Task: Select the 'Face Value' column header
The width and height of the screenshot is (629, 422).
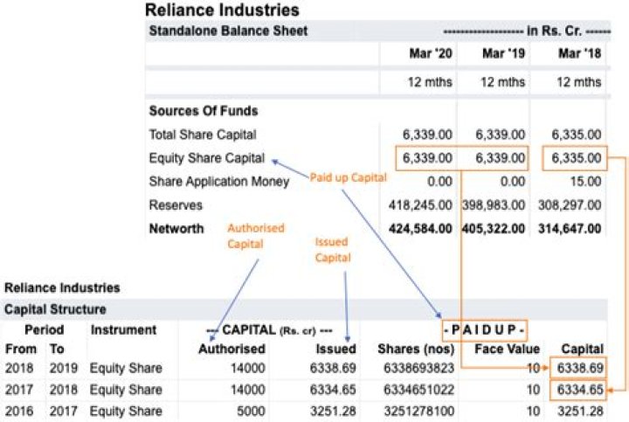Action: 507,349
